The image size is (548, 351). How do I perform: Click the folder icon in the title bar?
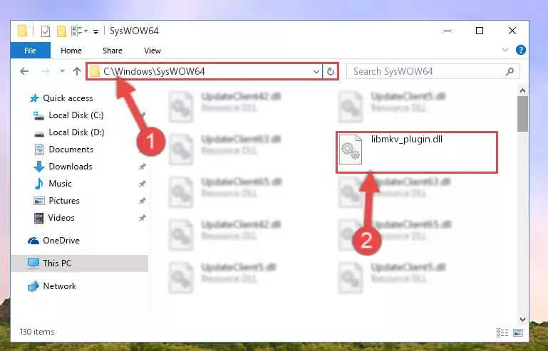pos(22,31)
